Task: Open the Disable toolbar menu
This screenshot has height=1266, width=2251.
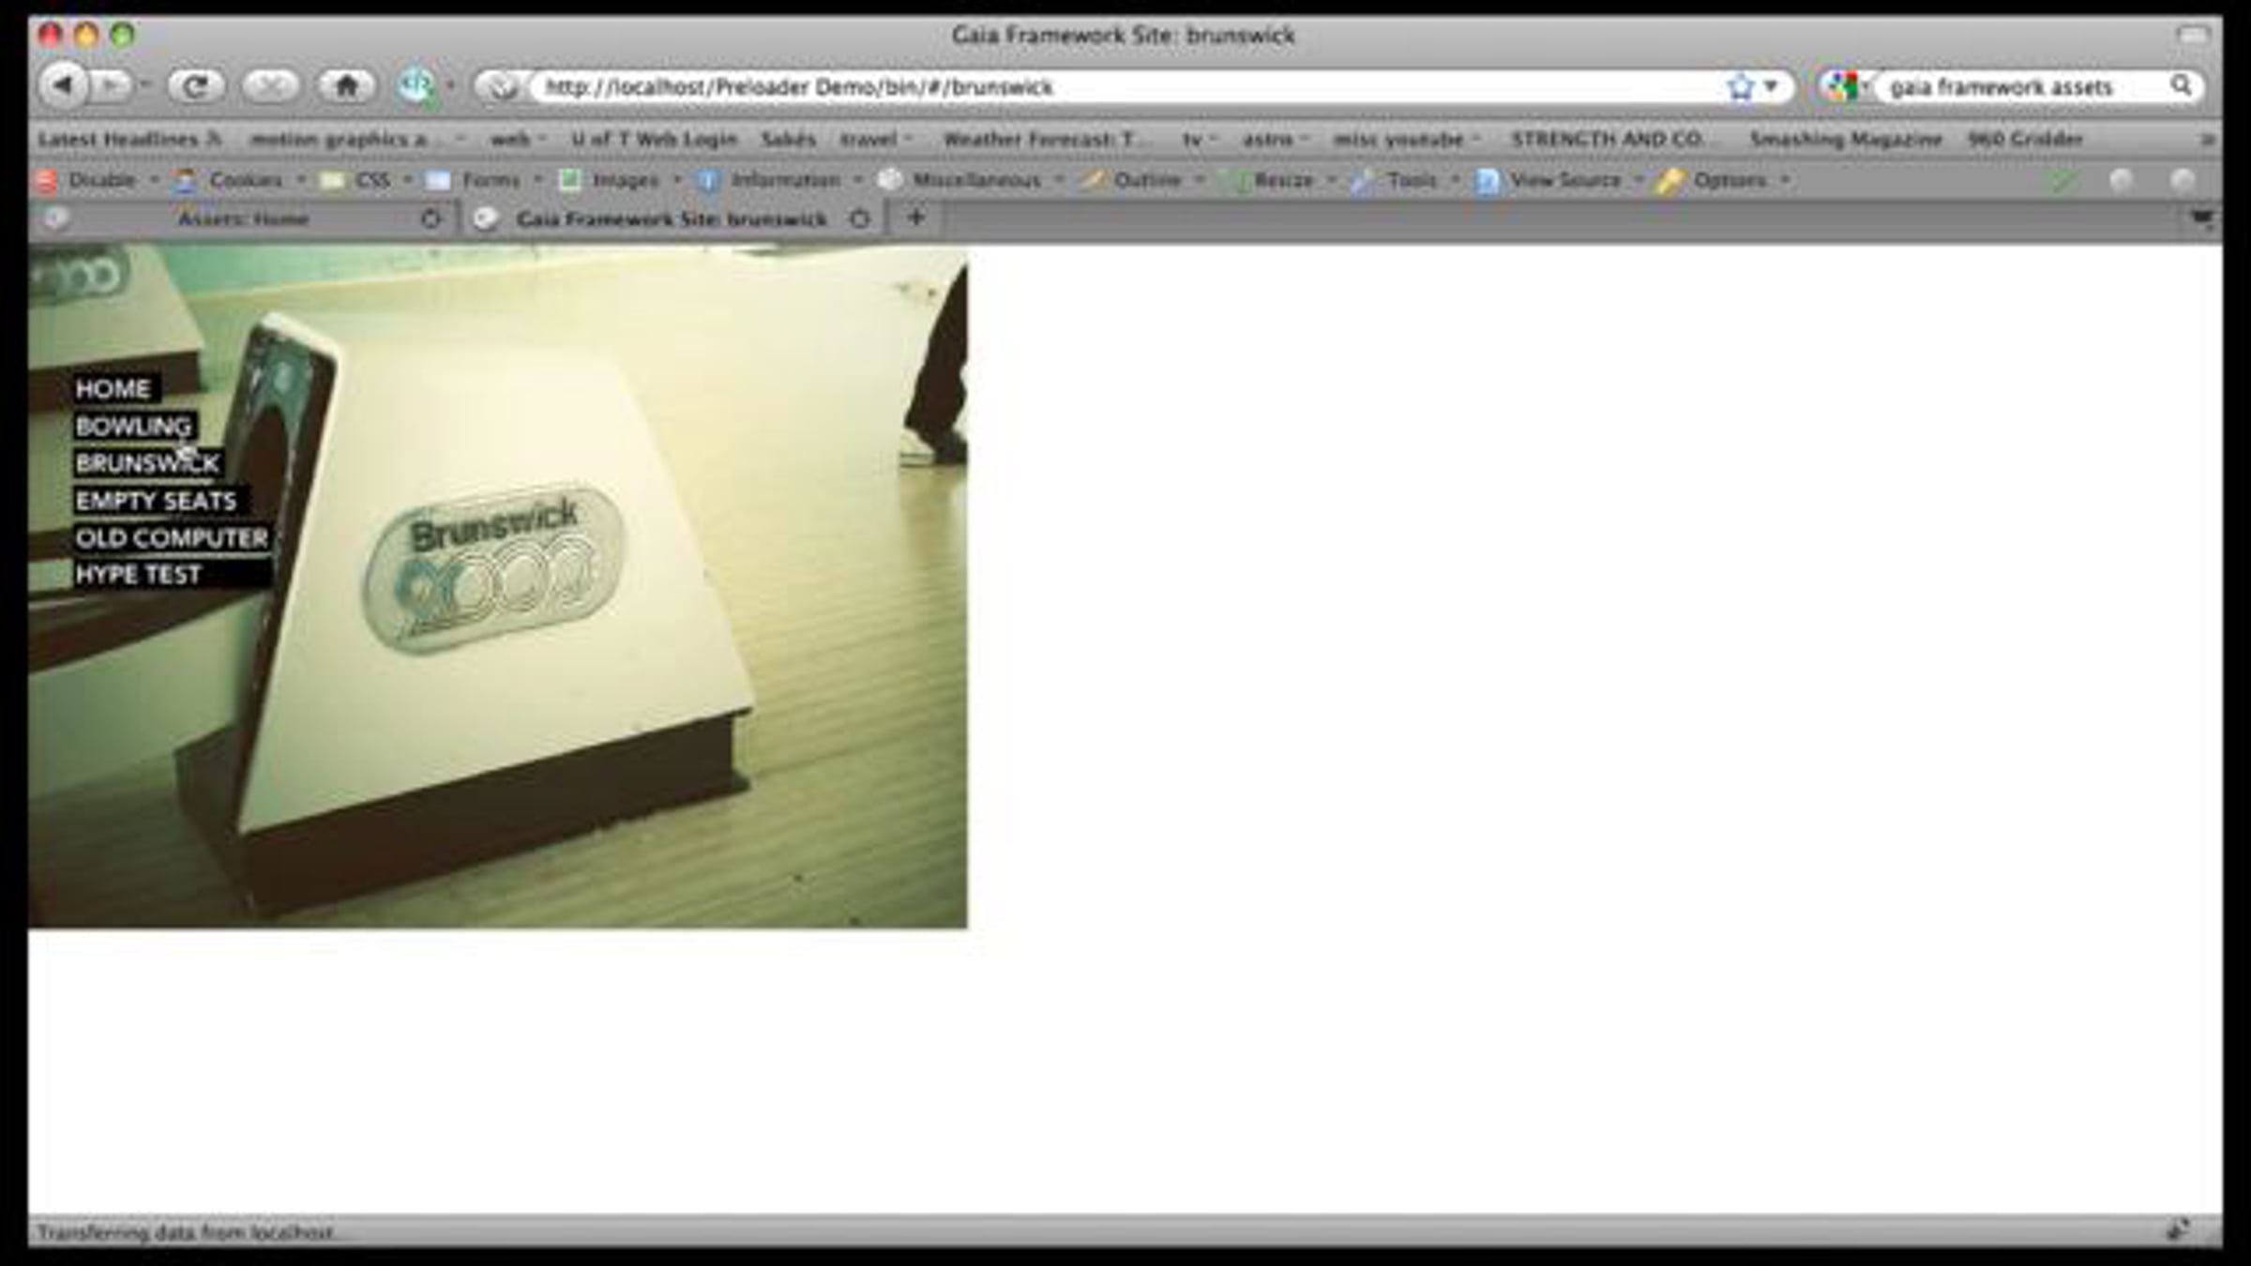Action: (x=101, y=180)
